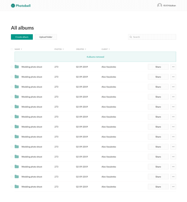Click the magnifier icon in Search box
The width and height of the screenshot is (187, 202).
(131, 37)
